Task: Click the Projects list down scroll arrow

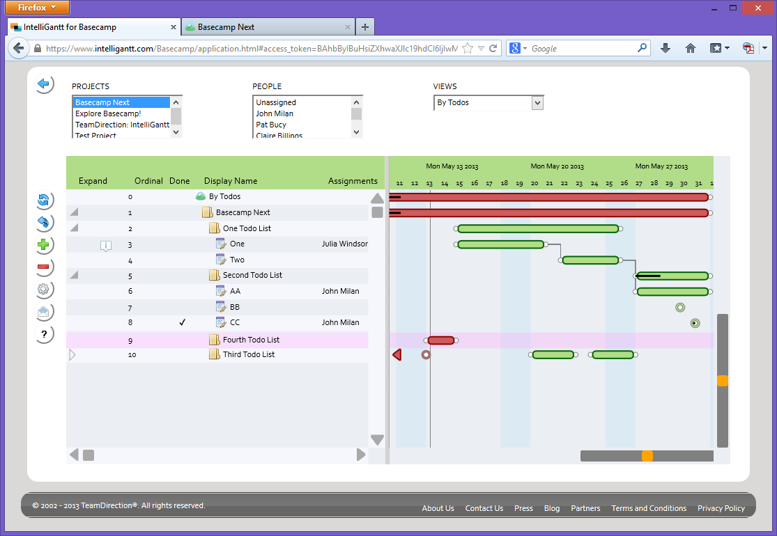Action: pos(176,132)
